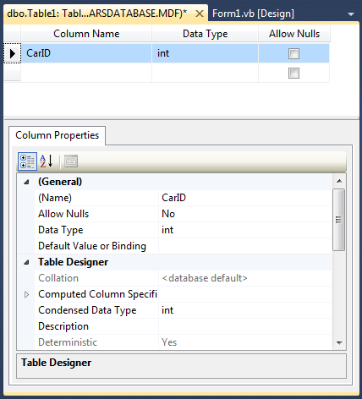Collapse the (General) category
This screenshot has height=399, width=362.
pyautogui.click(x=26, y=182)
